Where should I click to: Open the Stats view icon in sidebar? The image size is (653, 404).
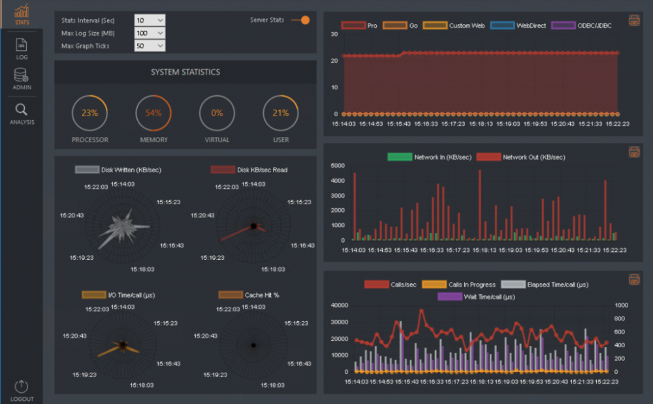tap(22, 14)
